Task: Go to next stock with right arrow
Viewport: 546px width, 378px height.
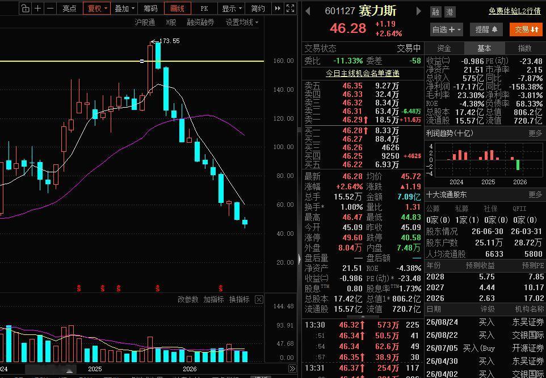Action: [419, 11]
